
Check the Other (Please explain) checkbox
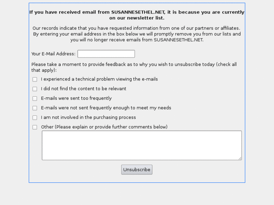click(x=35, y=127)
